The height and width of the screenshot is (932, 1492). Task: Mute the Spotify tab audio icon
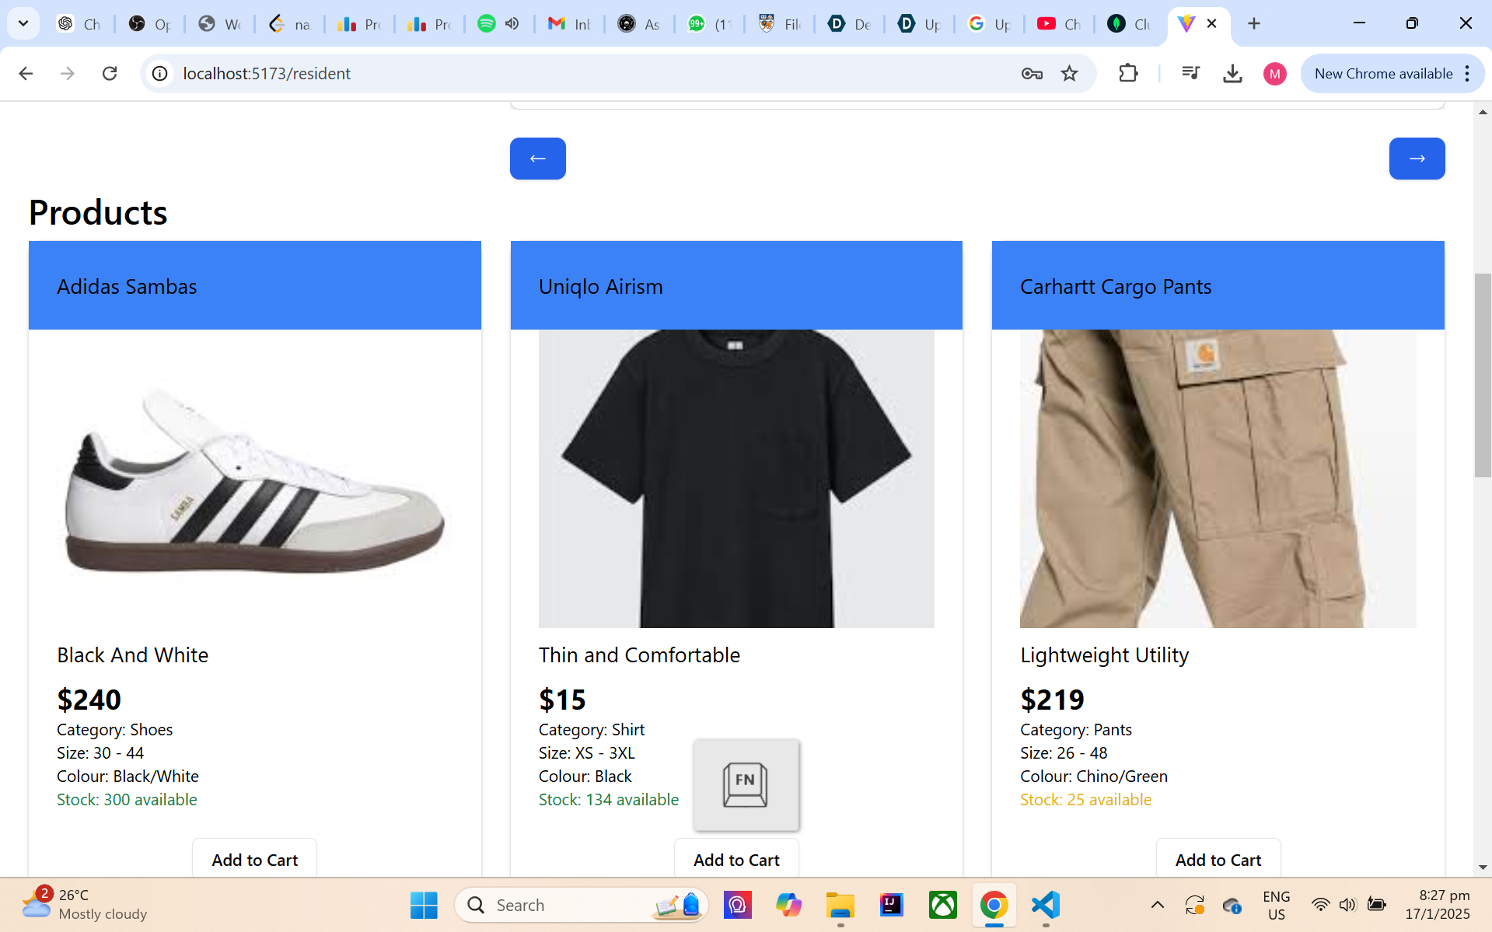[x=512, y=23]
